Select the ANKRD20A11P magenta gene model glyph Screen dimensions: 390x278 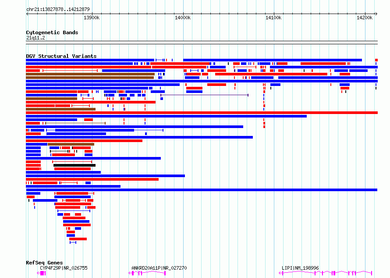tap(147, 273)
